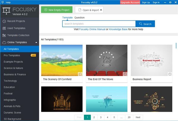The height and width of the screenshot is (121, 178).
Task: Click the template list vertical scrollbar
Action: [x=176, y=45]
